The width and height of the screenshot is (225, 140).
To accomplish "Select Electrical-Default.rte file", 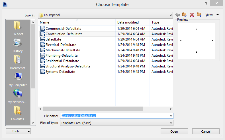I will click(61, 45).
